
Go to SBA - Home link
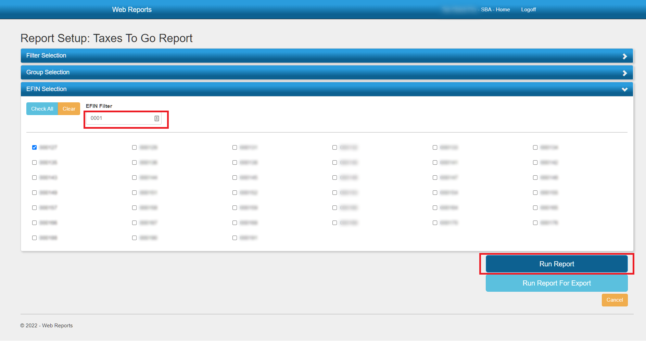(495, 10)
